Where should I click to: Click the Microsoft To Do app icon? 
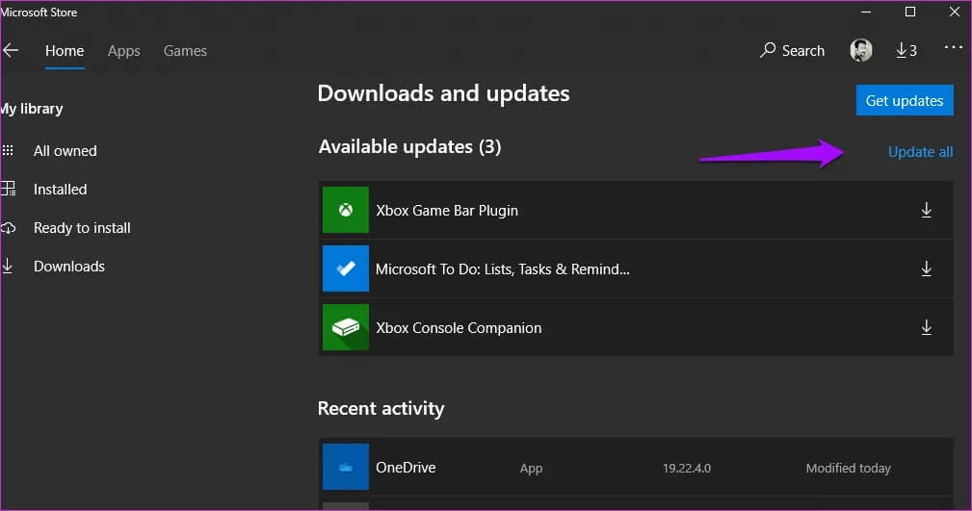tap(345, 268)
